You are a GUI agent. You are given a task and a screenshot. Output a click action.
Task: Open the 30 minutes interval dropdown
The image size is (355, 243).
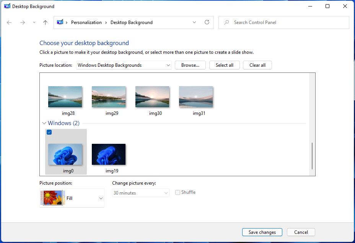click(141, 193)
